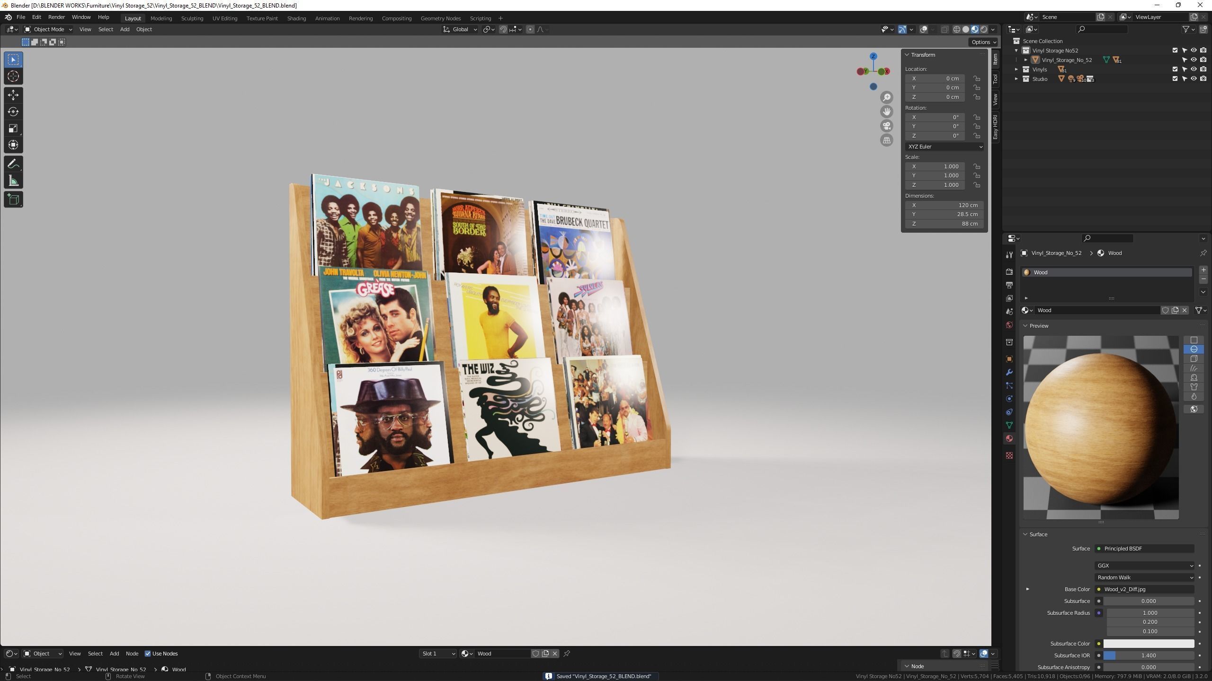Open the Material properties tab
1212x681 pixels.
point(1009,438)
